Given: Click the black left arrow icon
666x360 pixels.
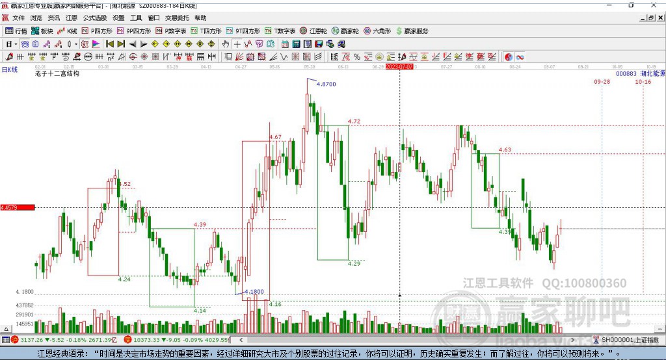Looking at the screenshot, I should 133,44.
